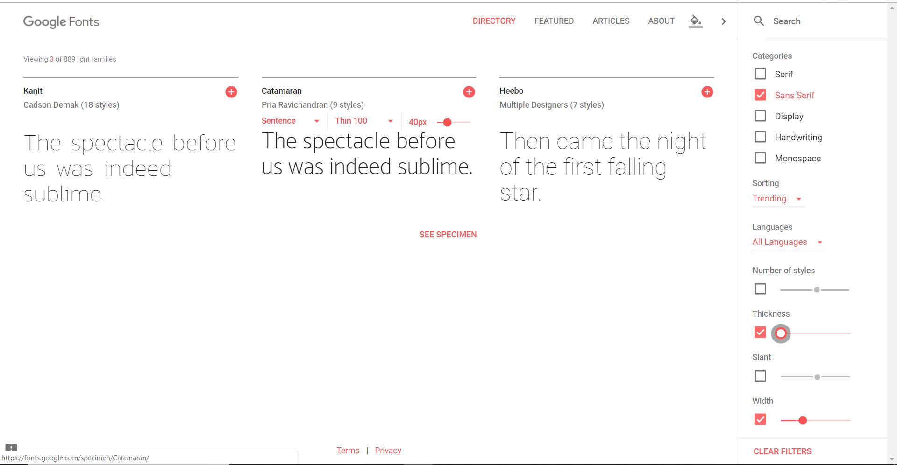Click the alert icon in bottom corner
Viewport: 897px width, 465px height.
click(11, 448)
